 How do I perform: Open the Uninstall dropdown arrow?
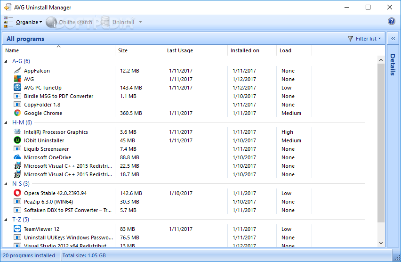[x=140, y=22]
